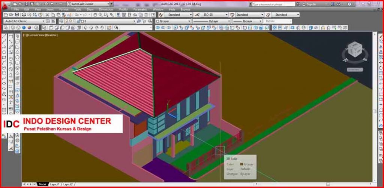
Task: Click the ViewCube coordinate system Unnamed dropdown
Action: 355,70
